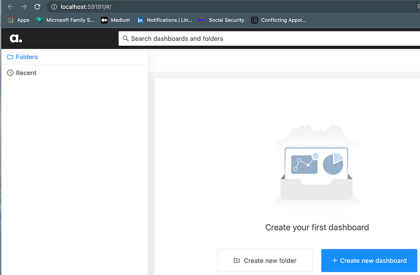Screen dimensions: 420x275
Task: Click the localhost:59191 address bar
Action: (x=233, y=7)
